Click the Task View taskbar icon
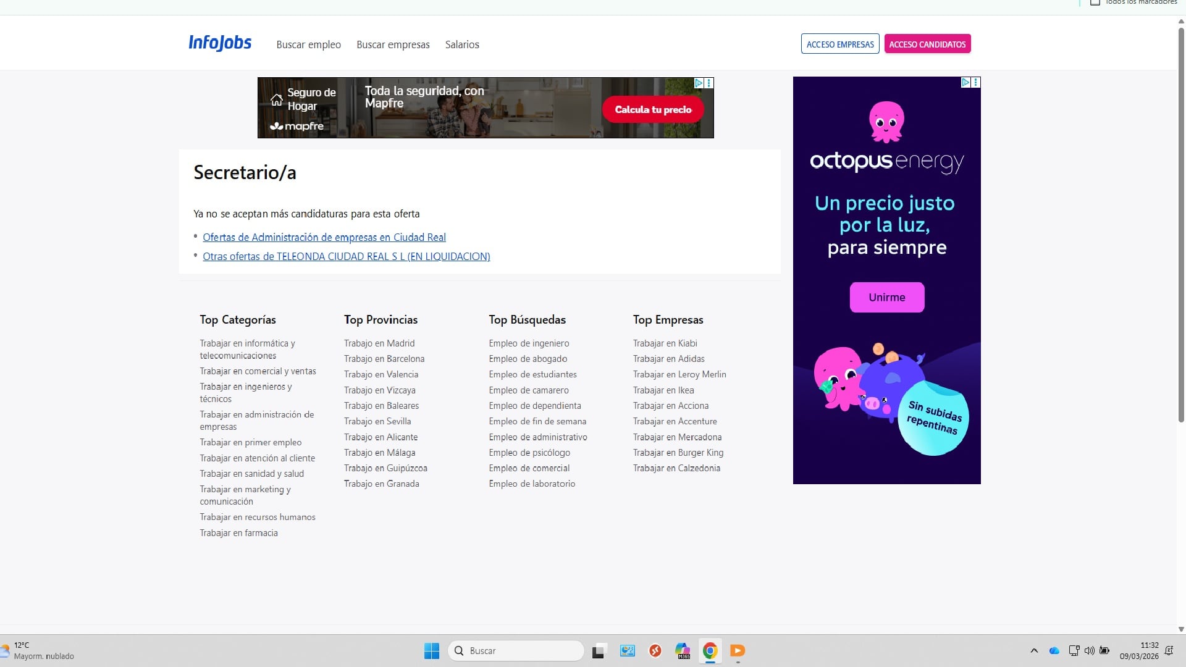Viewport: 1186px width, 667px height. (598, 651)
